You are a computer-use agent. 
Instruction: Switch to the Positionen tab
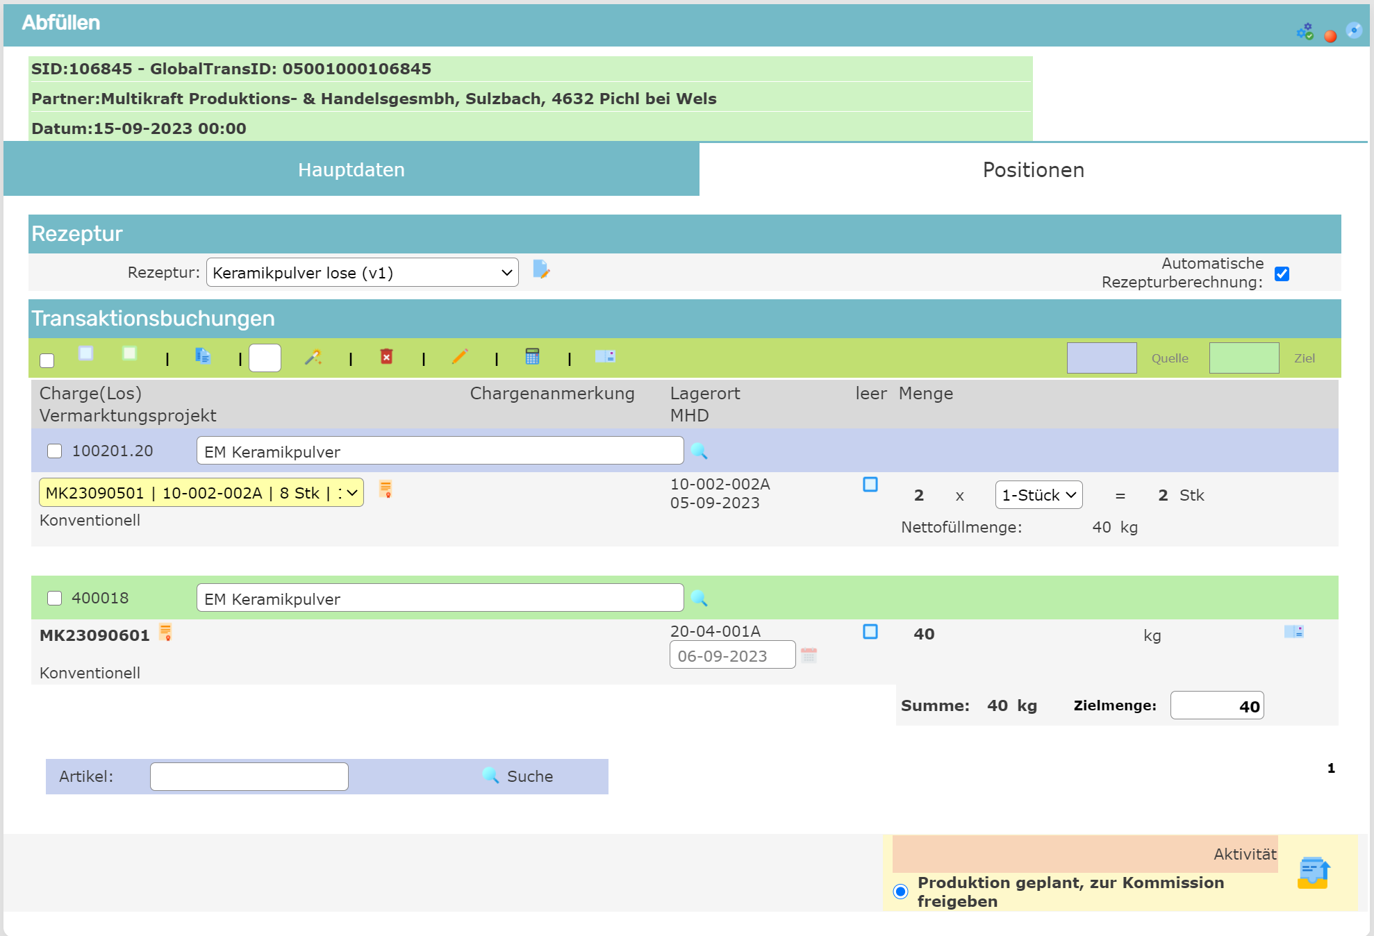point(1033,170)
